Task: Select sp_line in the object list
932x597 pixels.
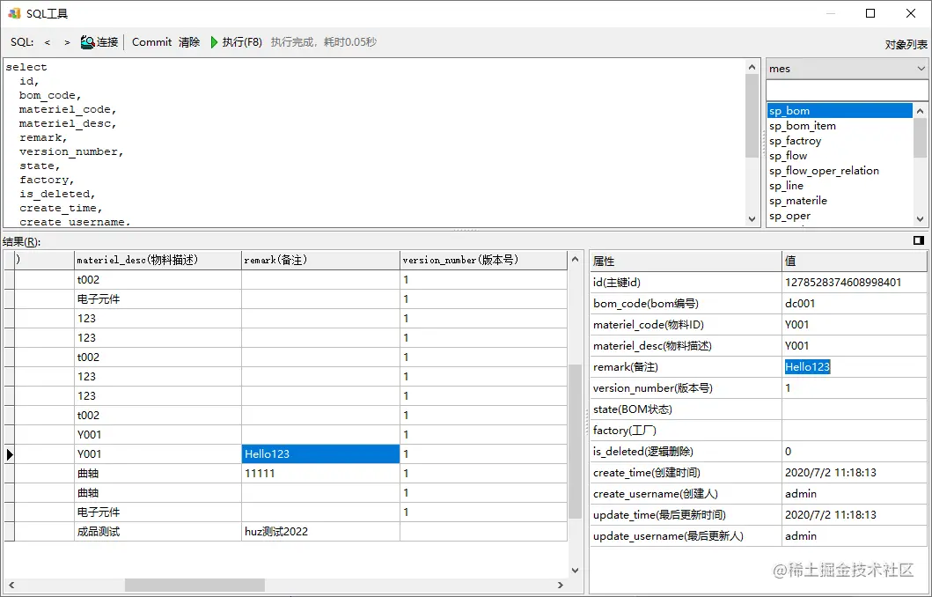Action: (840, 186)
